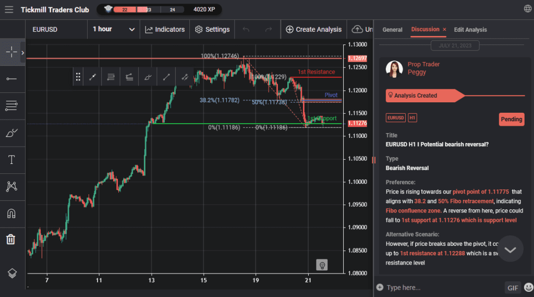Viewport: 534px width, 297px height.
Task: Click the lightbulb idea icon on chart
Action: (x=322, y=265)
